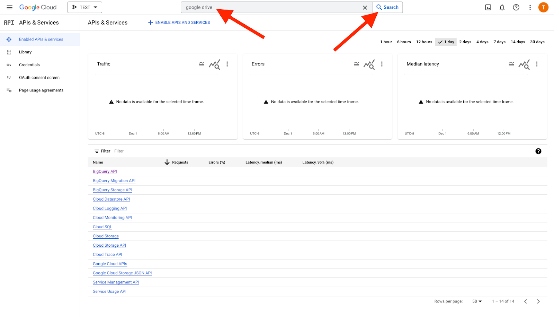Click ENABLE APIS AND SERVICES
This screenshot has height=317, width=554.
point(178,22)
